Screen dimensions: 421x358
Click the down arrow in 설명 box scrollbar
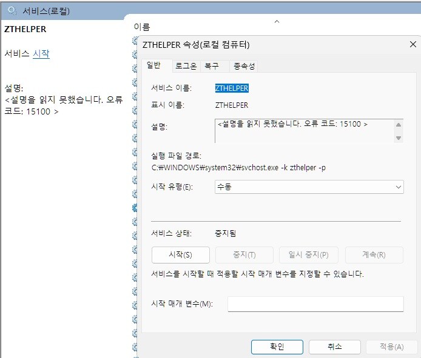[399, 138]
